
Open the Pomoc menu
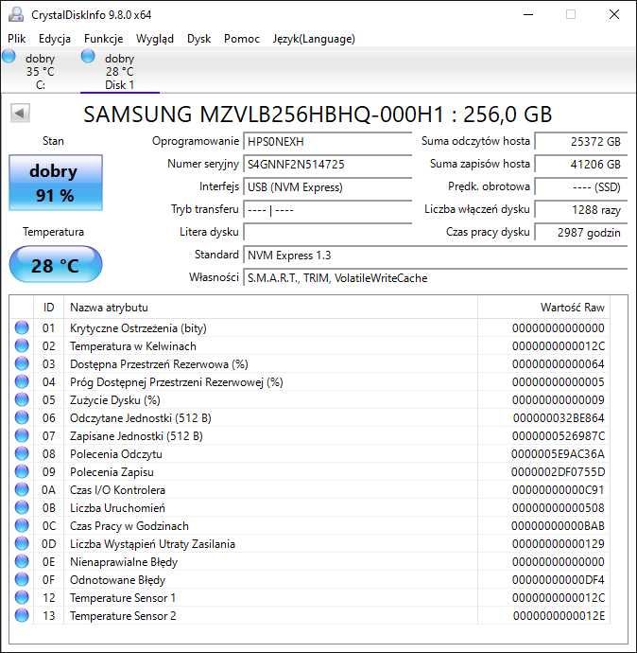[x=242, y=39]
